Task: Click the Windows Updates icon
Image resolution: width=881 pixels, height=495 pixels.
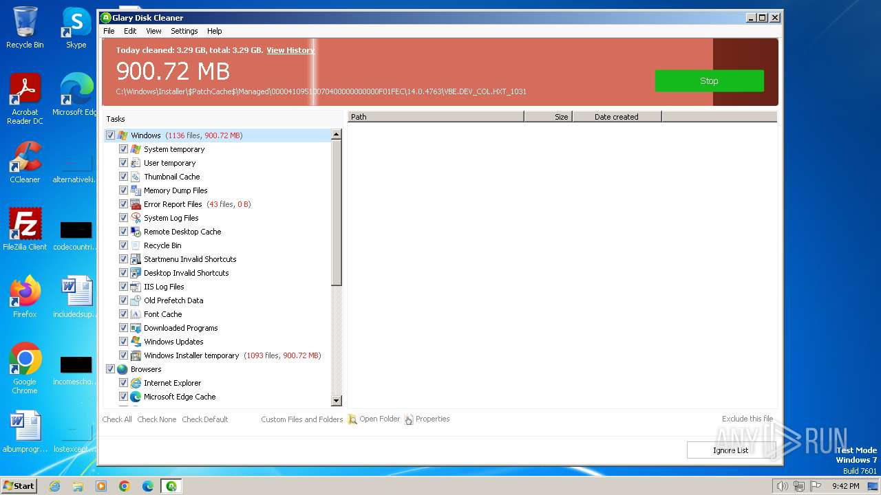Action: pyautogui.click(x=136, y=342)
